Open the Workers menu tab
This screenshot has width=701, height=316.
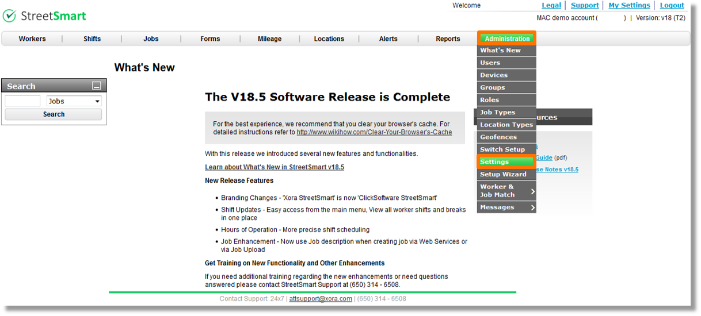[x=32, y=39]
